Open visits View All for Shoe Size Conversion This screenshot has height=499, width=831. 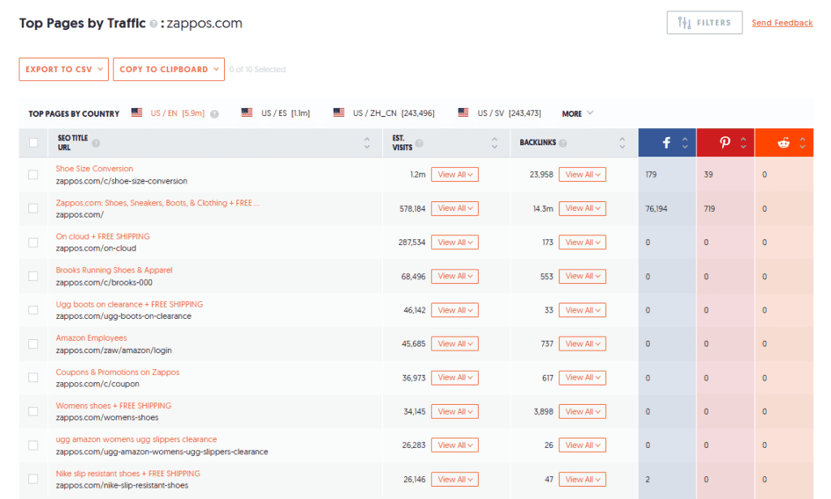coord(454,174)
